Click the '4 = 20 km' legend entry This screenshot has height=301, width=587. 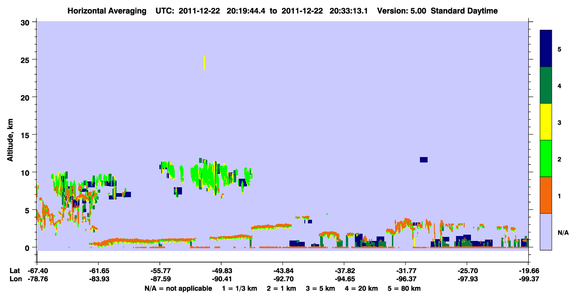point(362,288)
